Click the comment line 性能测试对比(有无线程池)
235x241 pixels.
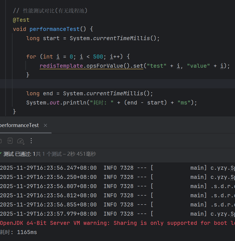click(50, 11)
